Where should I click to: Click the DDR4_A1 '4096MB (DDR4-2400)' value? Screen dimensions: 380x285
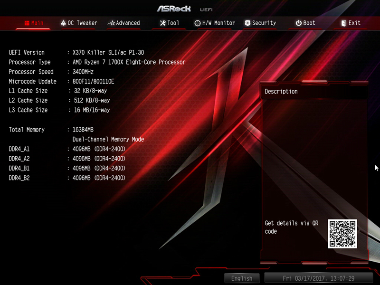(99, 149)
